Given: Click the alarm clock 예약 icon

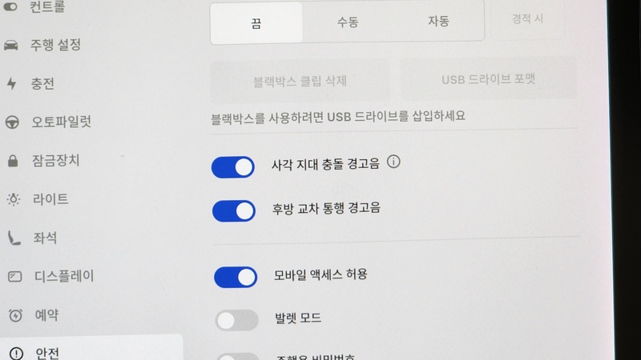Looking at the screenshot, I should click(x=15, y=315).
